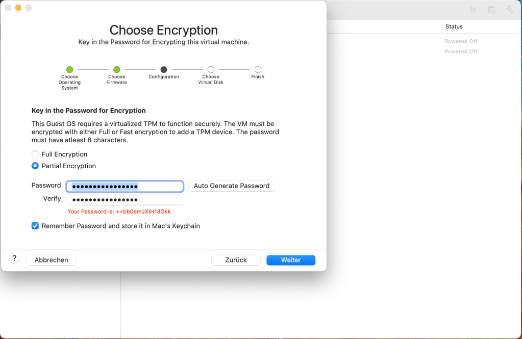Click the Weiter button
The width and height of the screenshot is (522, 339).
point(290,260)
